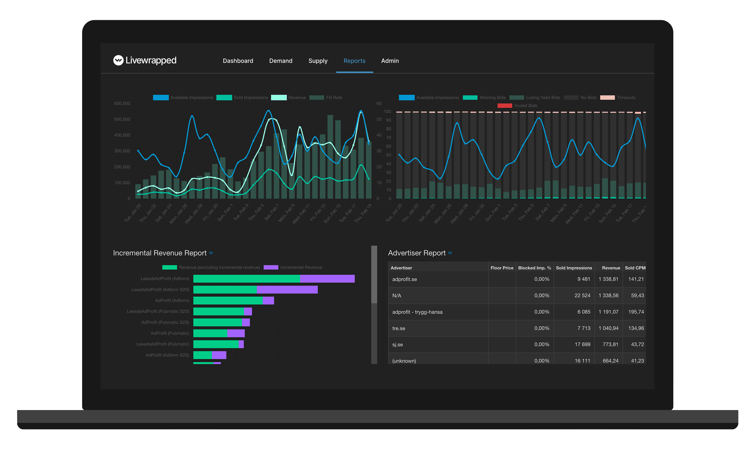Switch to the Dashboard tab
The width and height of the screenshot is (751, 451).
click(238, 61)
